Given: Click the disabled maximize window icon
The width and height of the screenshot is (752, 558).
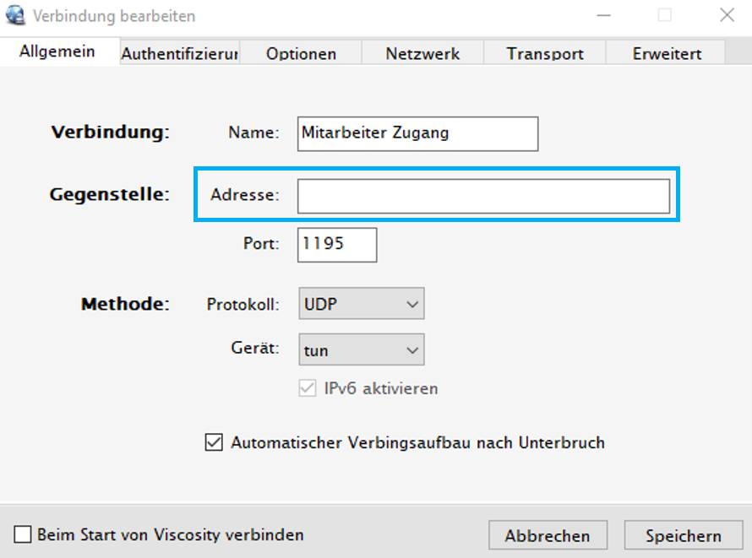Looking at the screenshot, I should [x=665, y=15].
